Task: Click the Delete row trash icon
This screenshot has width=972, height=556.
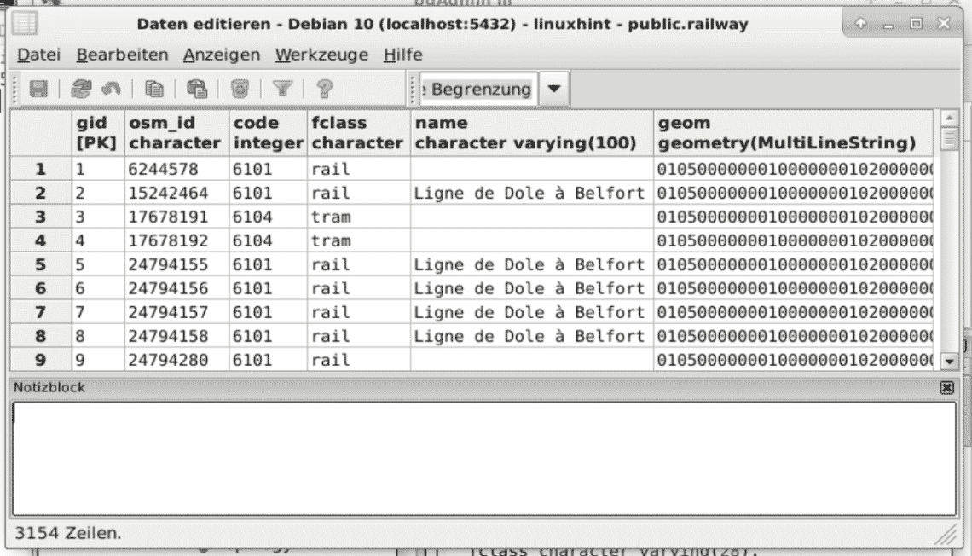Action: tap(240, 90)
